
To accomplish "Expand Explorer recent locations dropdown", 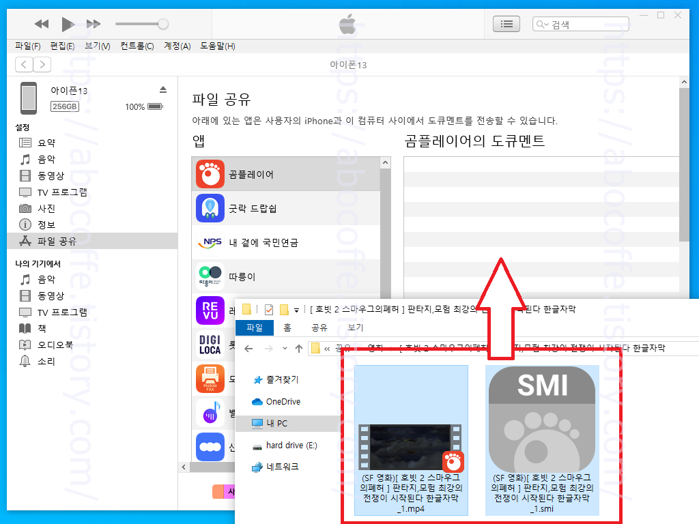I will [285, 349].
